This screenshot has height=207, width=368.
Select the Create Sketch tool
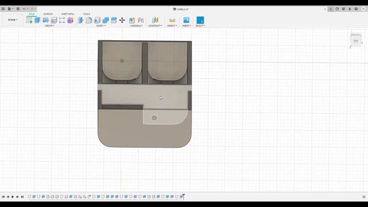click(29, 20)
